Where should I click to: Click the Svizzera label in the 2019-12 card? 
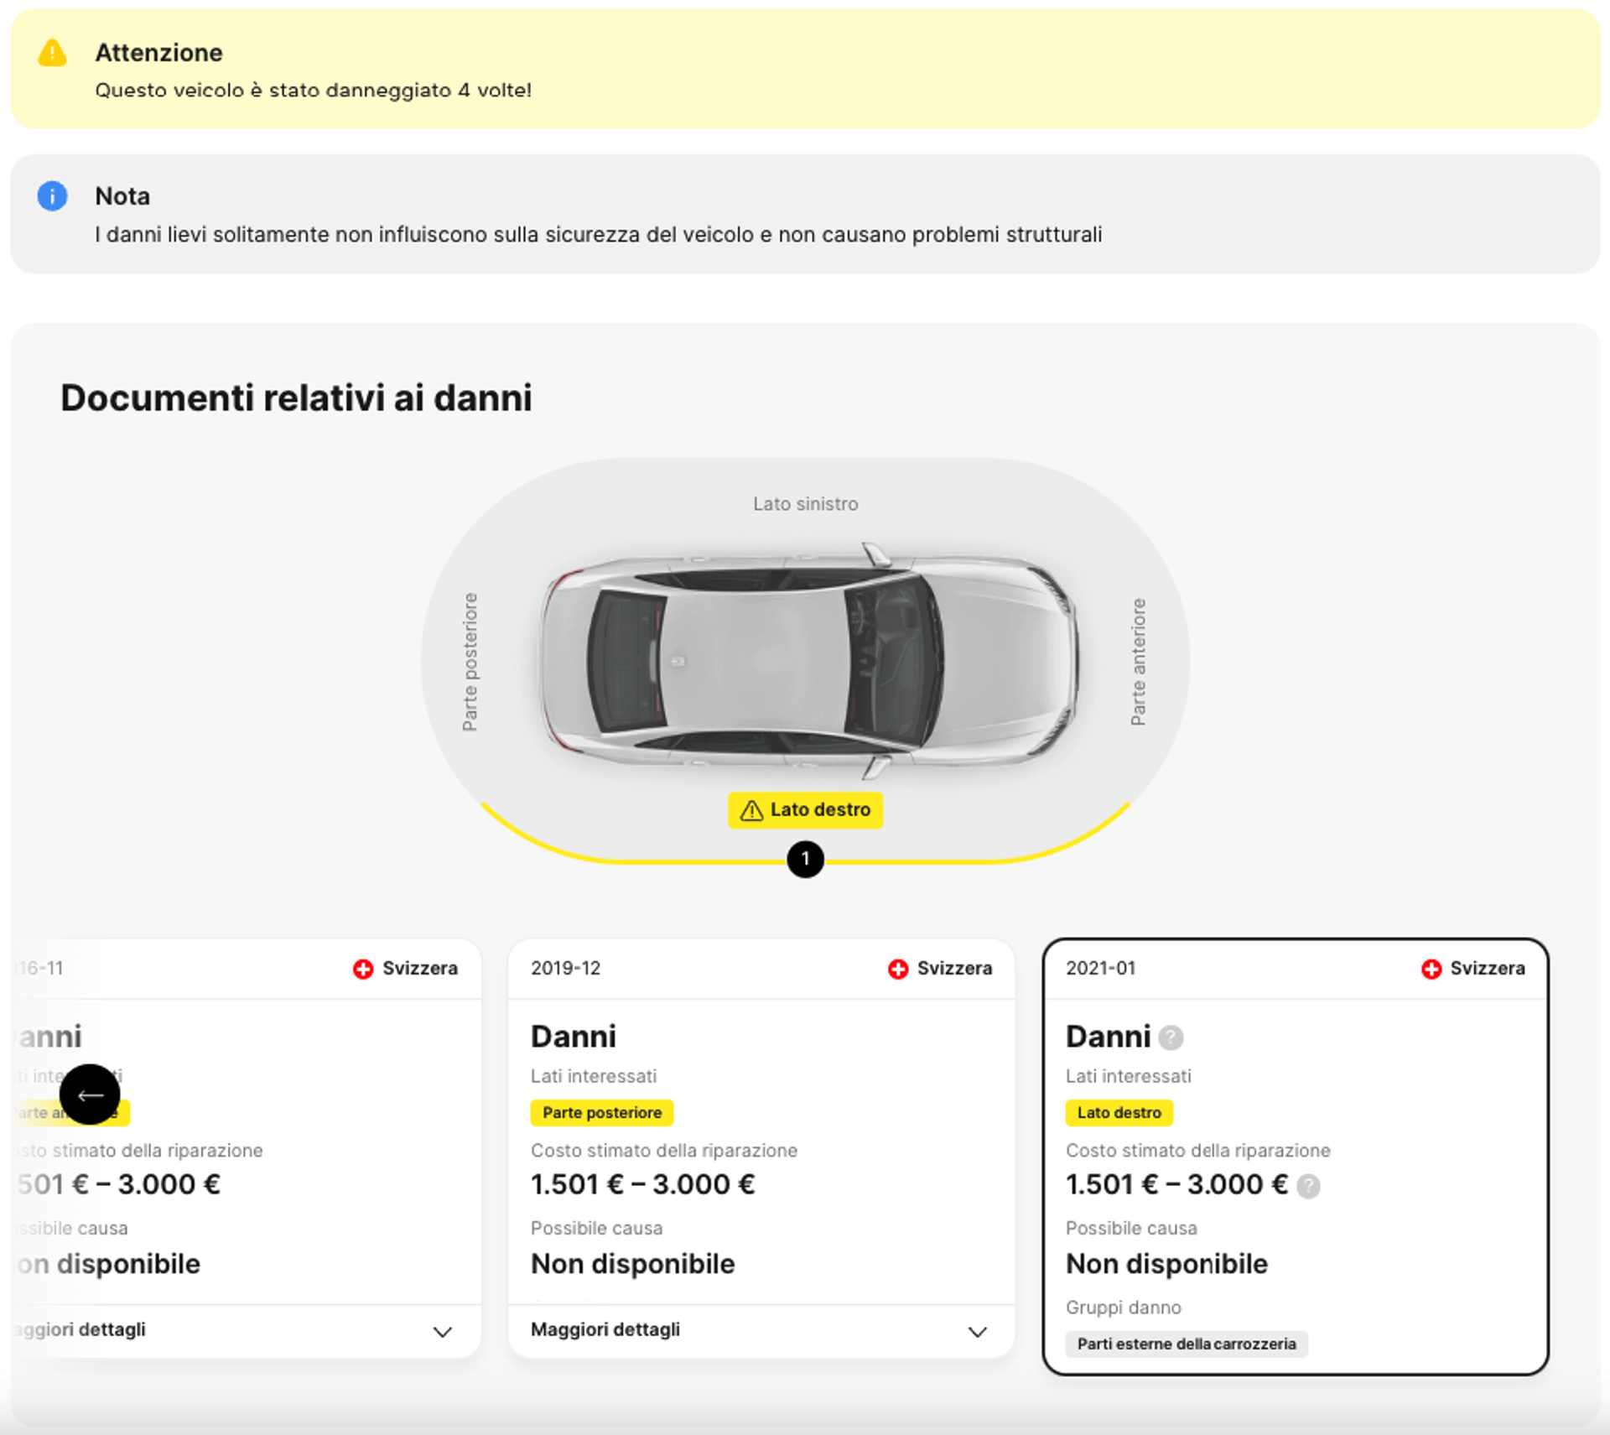click(x=954, y=968)
